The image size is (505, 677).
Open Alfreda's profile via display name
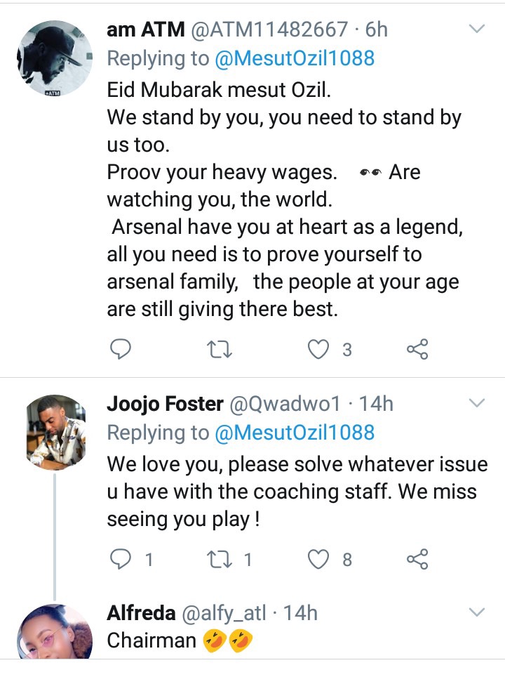point(141,613)
